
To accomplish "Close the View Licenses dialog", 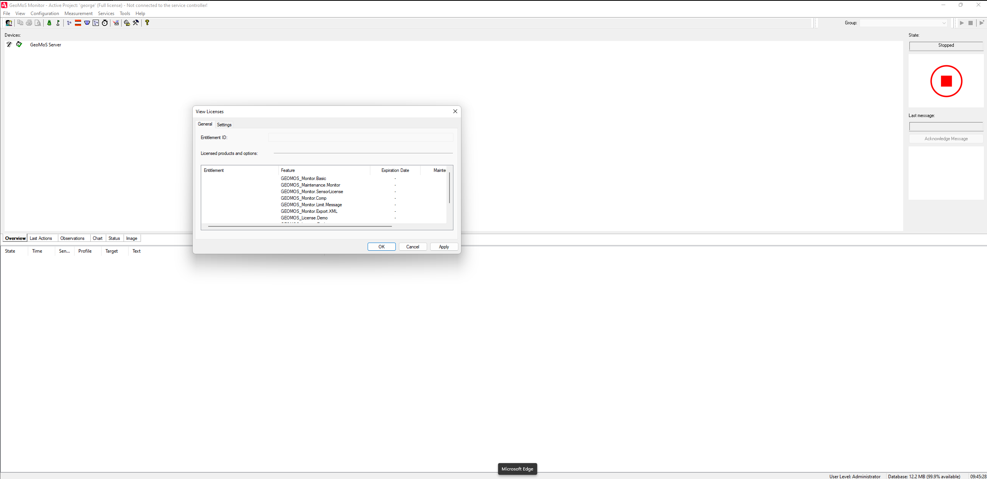I will click(455, 111).
